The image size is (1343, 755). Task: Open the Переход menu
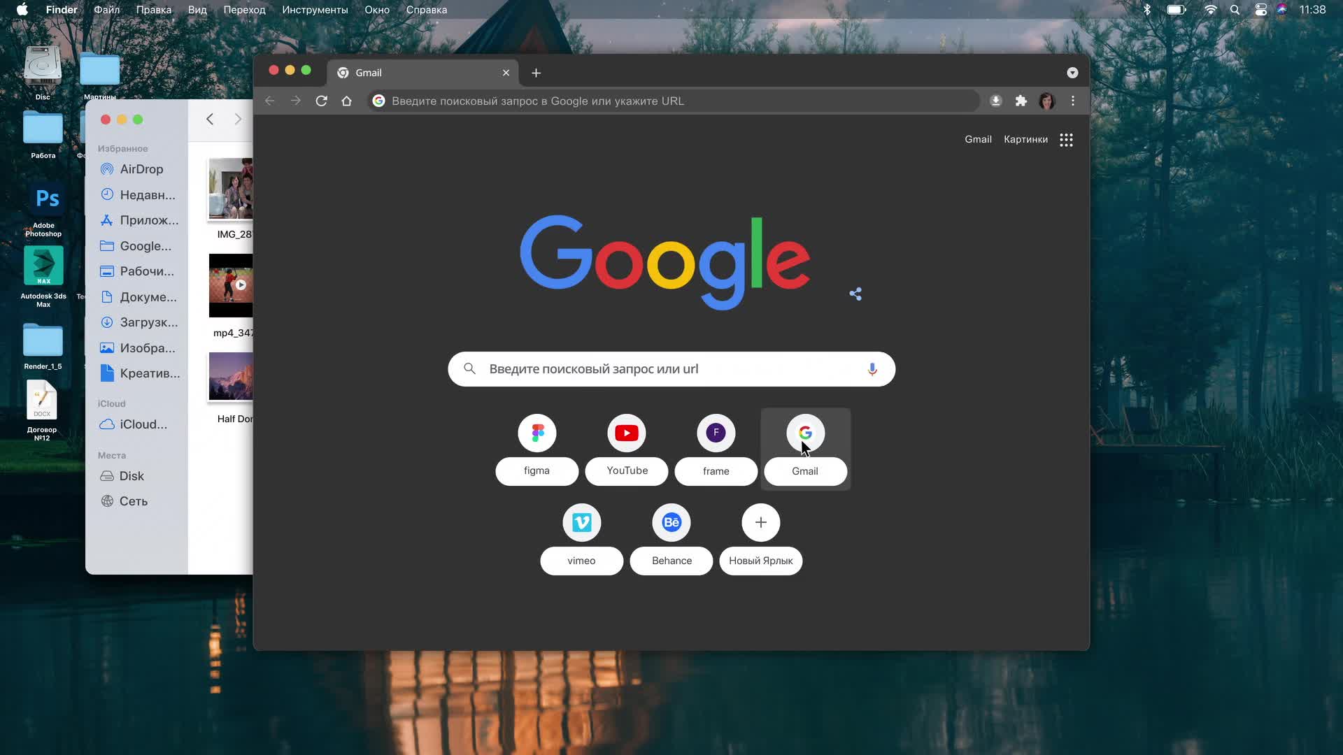click(x=244, y=10)
